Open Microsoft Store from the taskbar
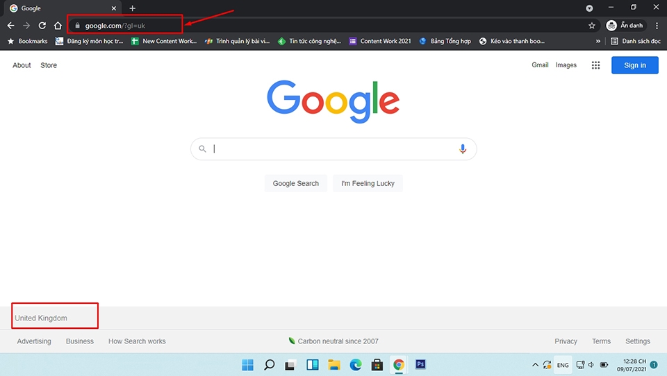Viewport: 667px width, 376px height. tap(377, 364)
